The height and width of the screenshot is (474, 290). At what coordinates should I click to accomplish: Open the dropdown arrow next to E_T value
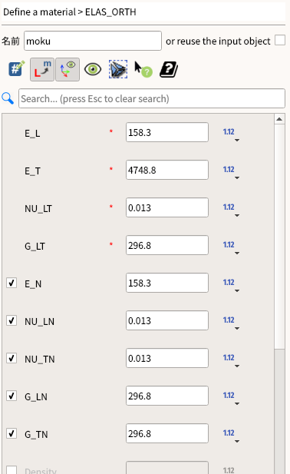point(237,177)
